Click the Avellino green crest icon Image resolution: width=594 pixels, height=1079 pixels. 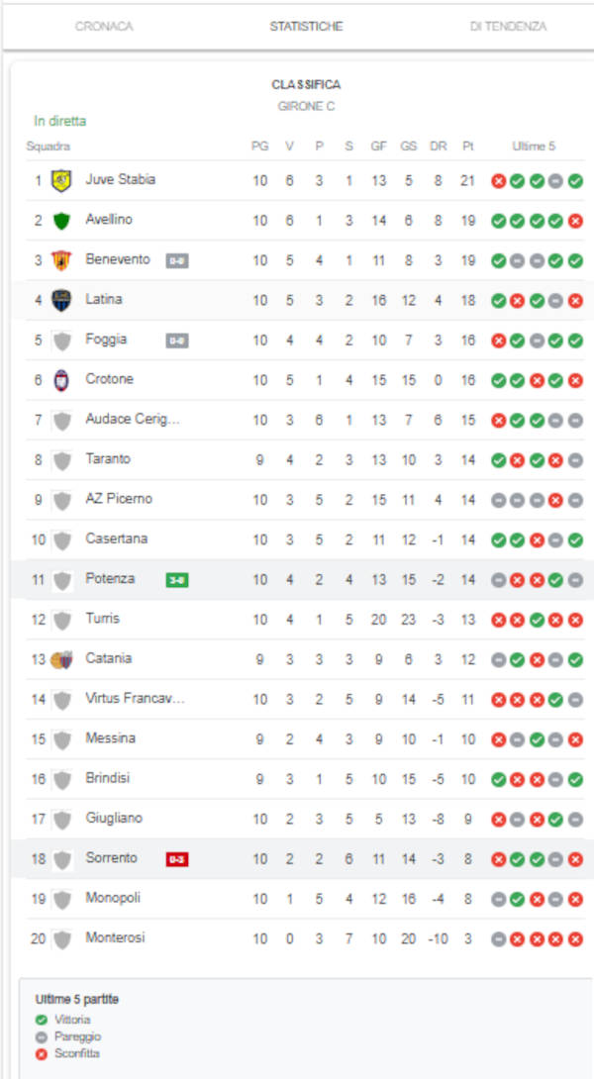click(x=61, y=220)
